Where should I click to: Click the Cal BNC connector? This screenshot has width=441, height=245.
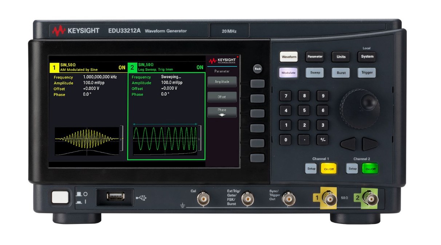203,199
